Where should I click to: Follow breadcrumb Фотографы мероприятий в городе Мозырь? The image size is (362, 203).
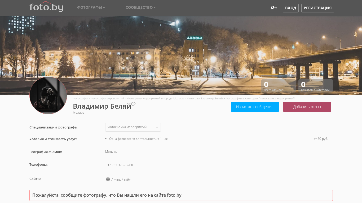(155, 98)
